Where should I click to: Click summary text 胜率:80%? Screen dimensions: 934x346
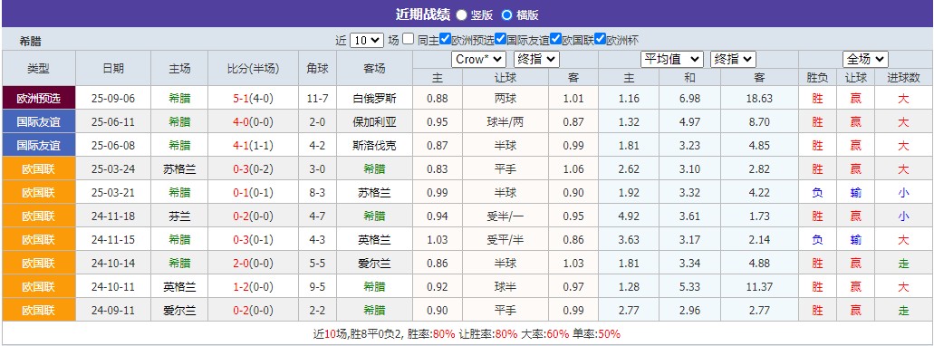click(431, 333)
